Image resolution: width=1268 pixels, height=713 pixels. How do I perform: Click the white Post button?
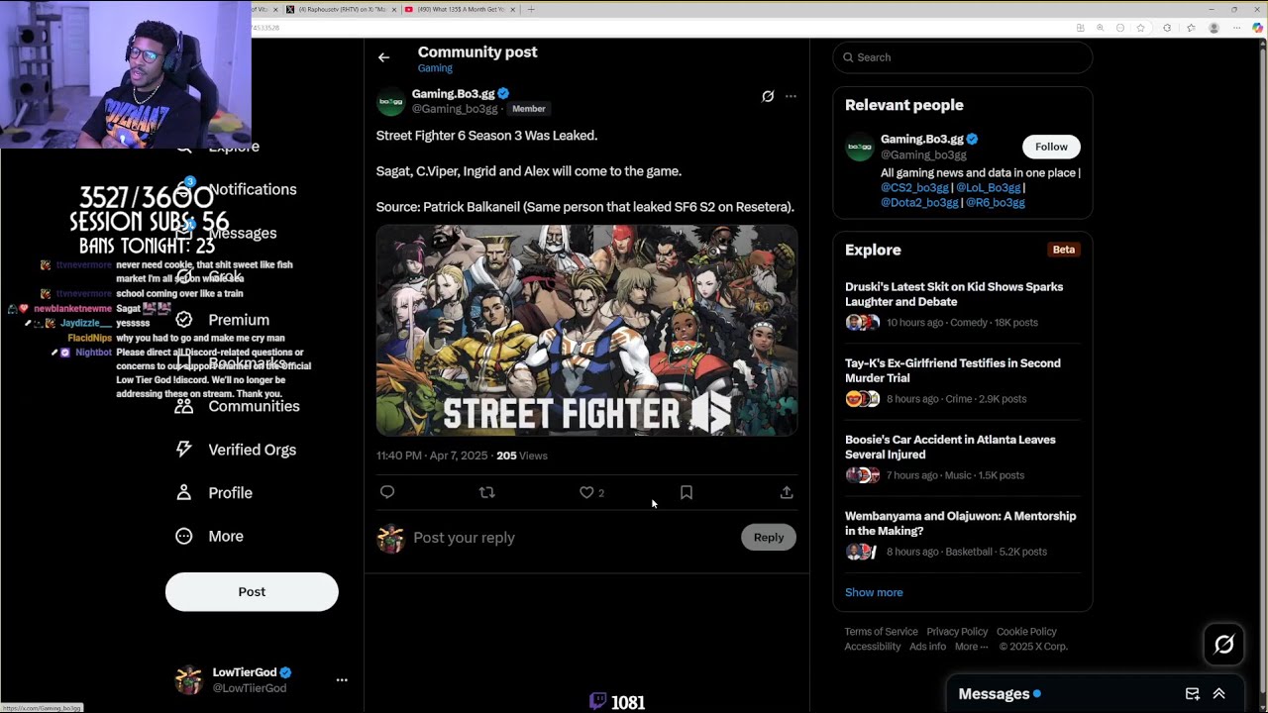252,591
